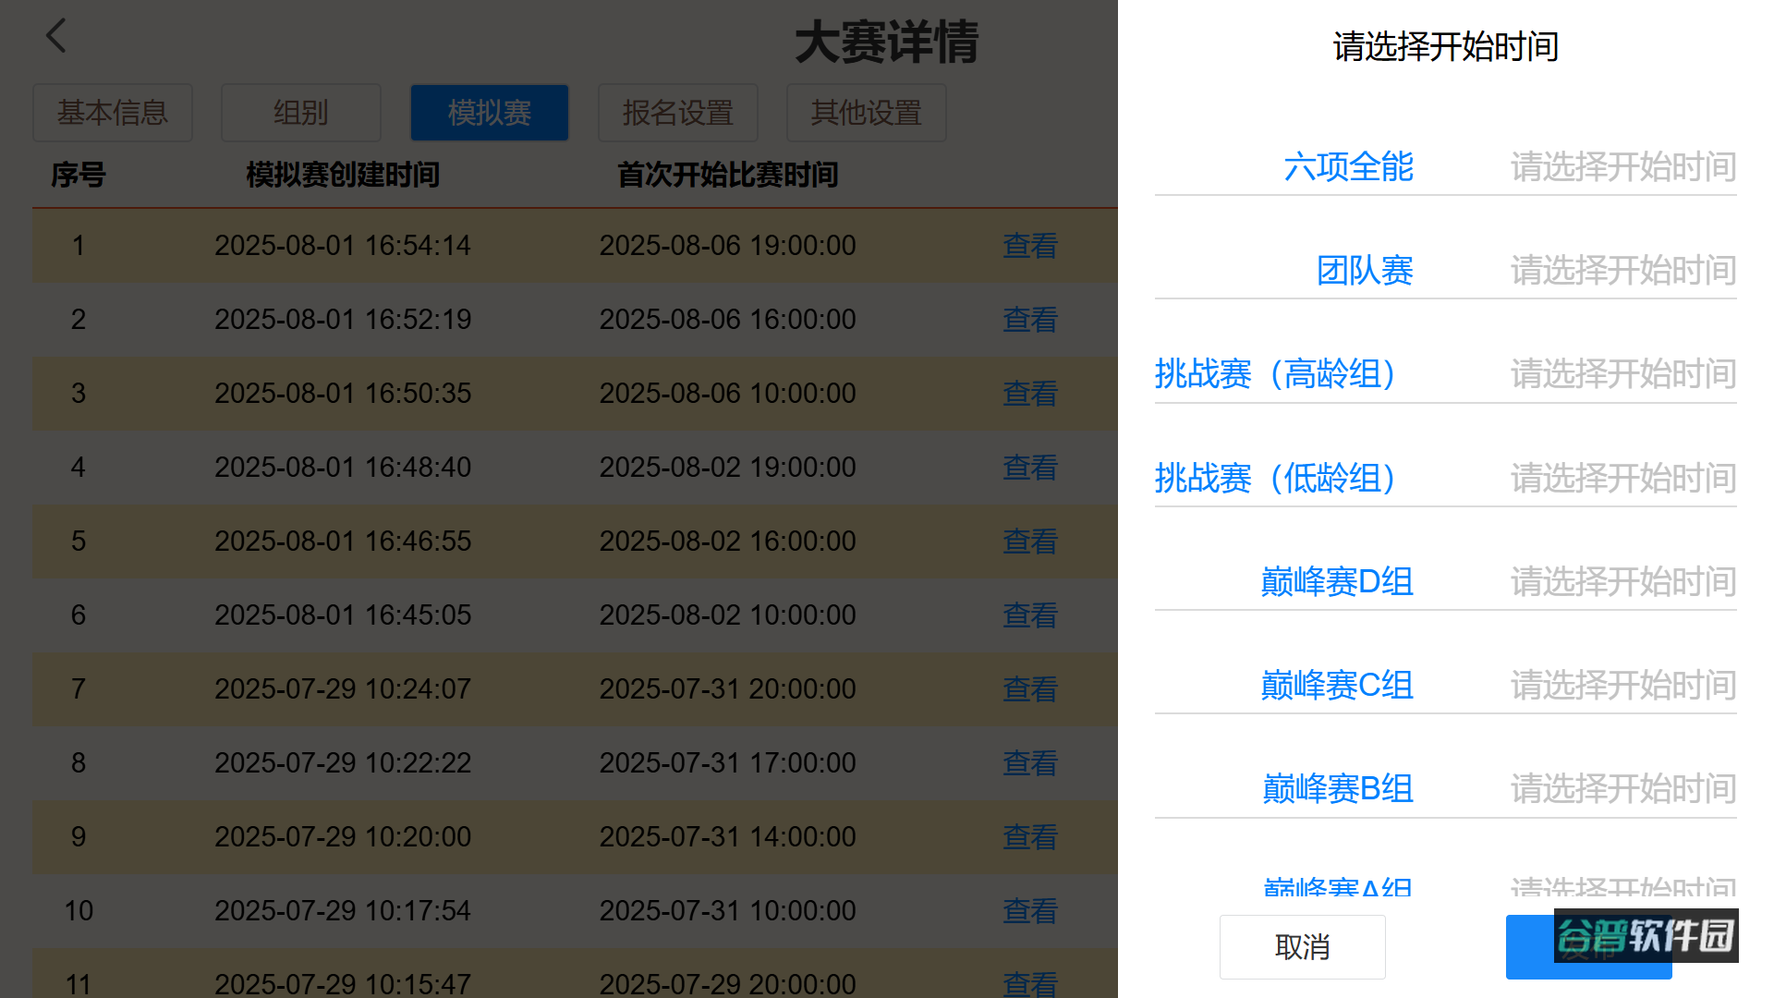Click start time 2025-08-02 19:00:00
The height and width of the screenshot is (998, 1774).
[x=728, y=468]
